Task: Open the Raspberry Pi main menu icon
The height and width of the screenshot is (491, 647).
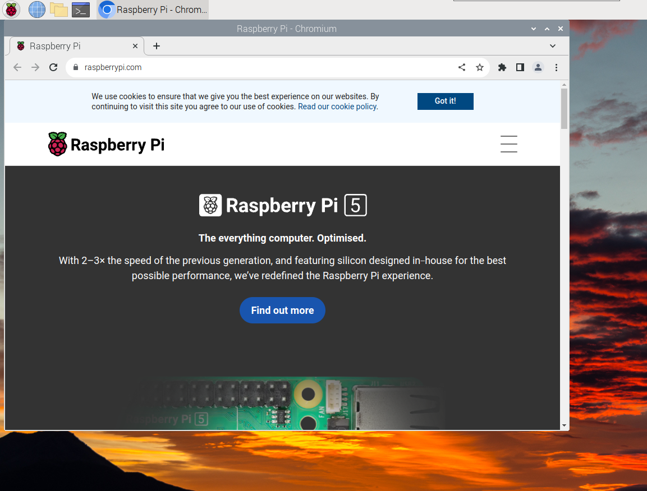Action: point(11,10)
